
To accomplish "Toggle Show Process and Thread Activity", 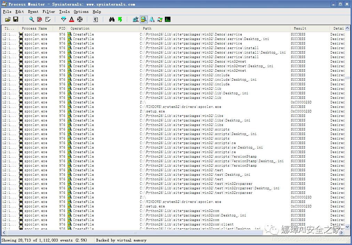I will point(160,19).
